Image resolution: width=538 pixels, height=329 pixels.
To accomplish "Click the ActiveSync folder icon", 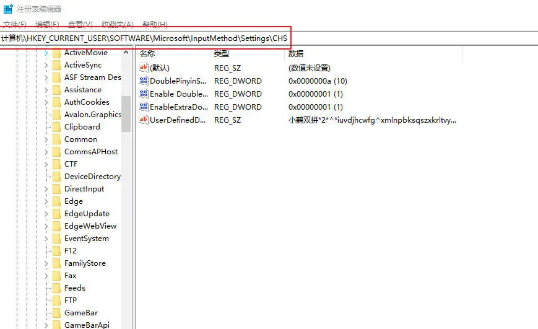I will pyautogui.click(x=56, y=65).
